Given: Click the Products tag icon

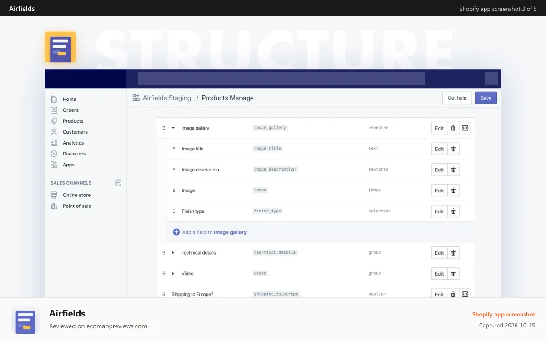Looking at the screenshot, I should 54,121.
